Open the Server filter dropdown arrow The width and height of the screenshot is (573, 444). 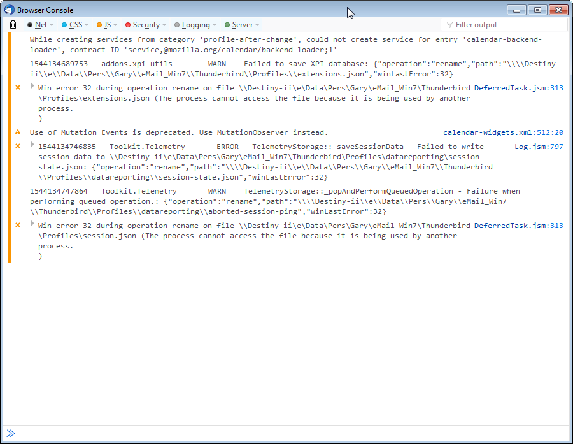click(x=257, y=25)
